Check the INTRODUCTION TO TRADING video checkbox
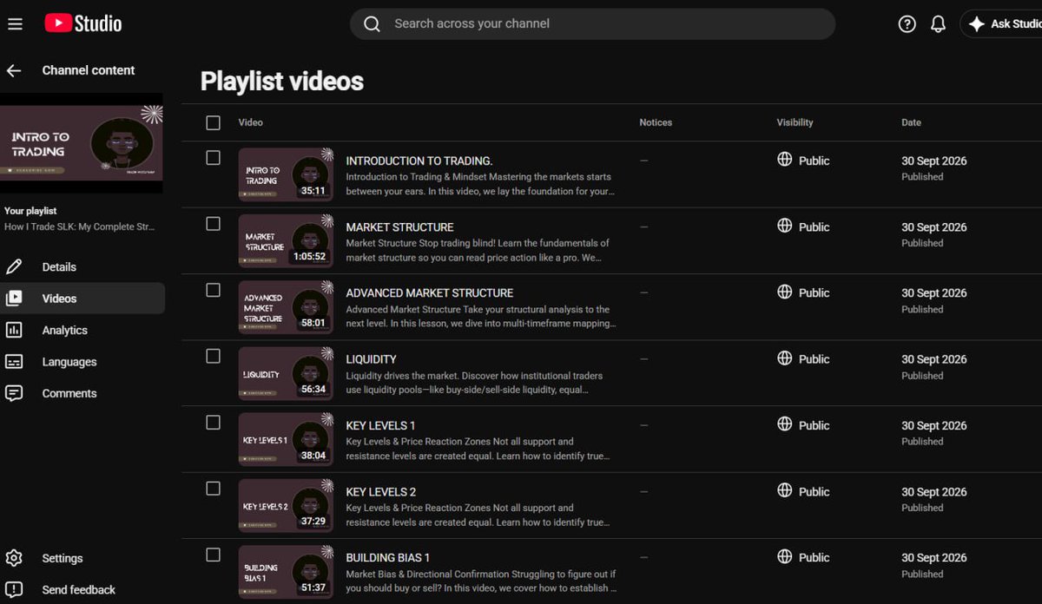1042x604 pixels. (x=213, y=158)
